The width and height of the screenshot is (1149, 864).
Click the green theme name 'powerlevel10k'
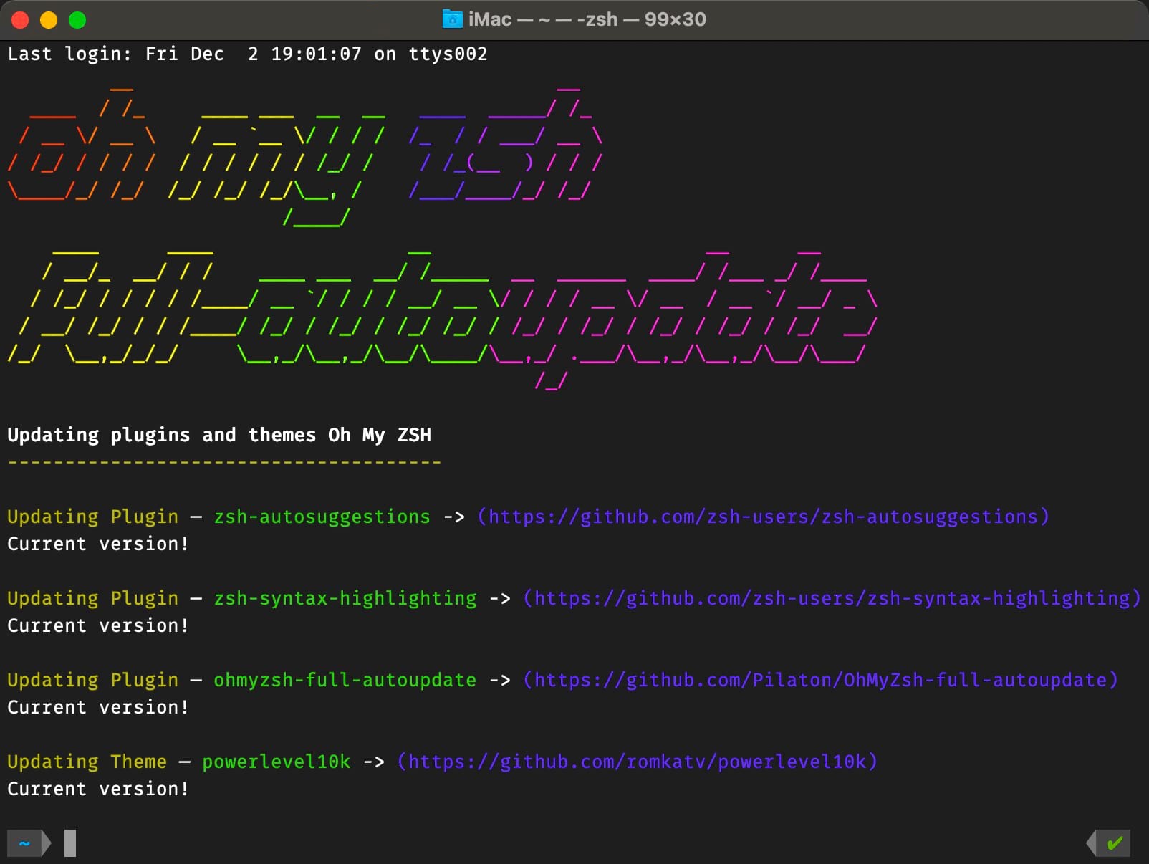[x=277, y=762]
